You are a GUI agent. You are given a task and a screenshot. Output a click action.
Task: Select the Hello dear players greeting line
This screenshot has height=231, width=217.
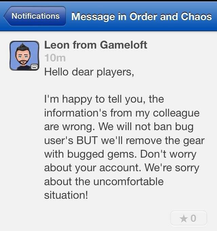point(89,72)
